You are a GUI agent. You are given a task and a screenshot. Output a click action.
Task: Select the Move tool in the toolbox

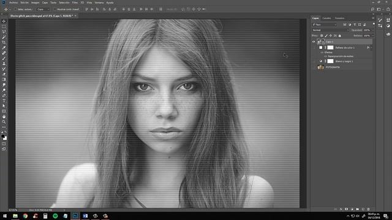point(4,21)
